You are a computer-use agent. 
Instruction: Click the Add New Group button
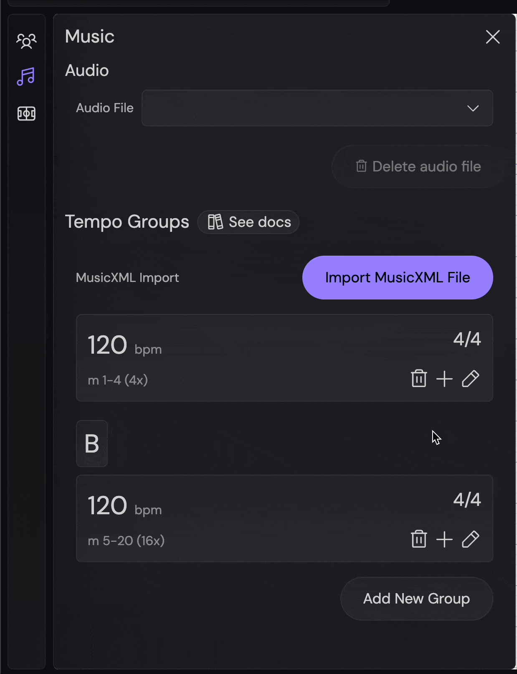[x=416, y=599]
